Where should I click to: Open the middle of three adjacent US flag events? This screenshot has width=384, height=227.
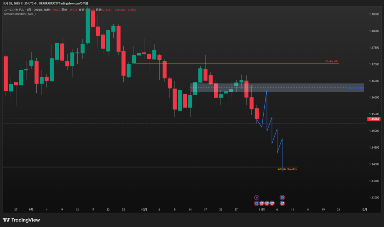[x=267, y=203]
